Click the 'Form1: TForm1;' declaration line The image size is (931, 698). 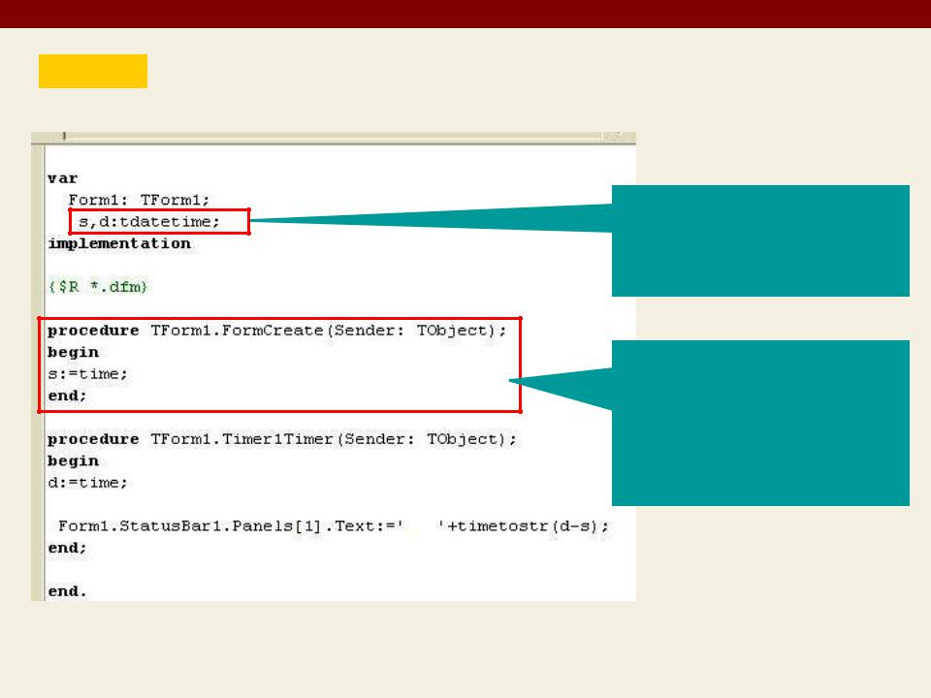tap(139, 200)
